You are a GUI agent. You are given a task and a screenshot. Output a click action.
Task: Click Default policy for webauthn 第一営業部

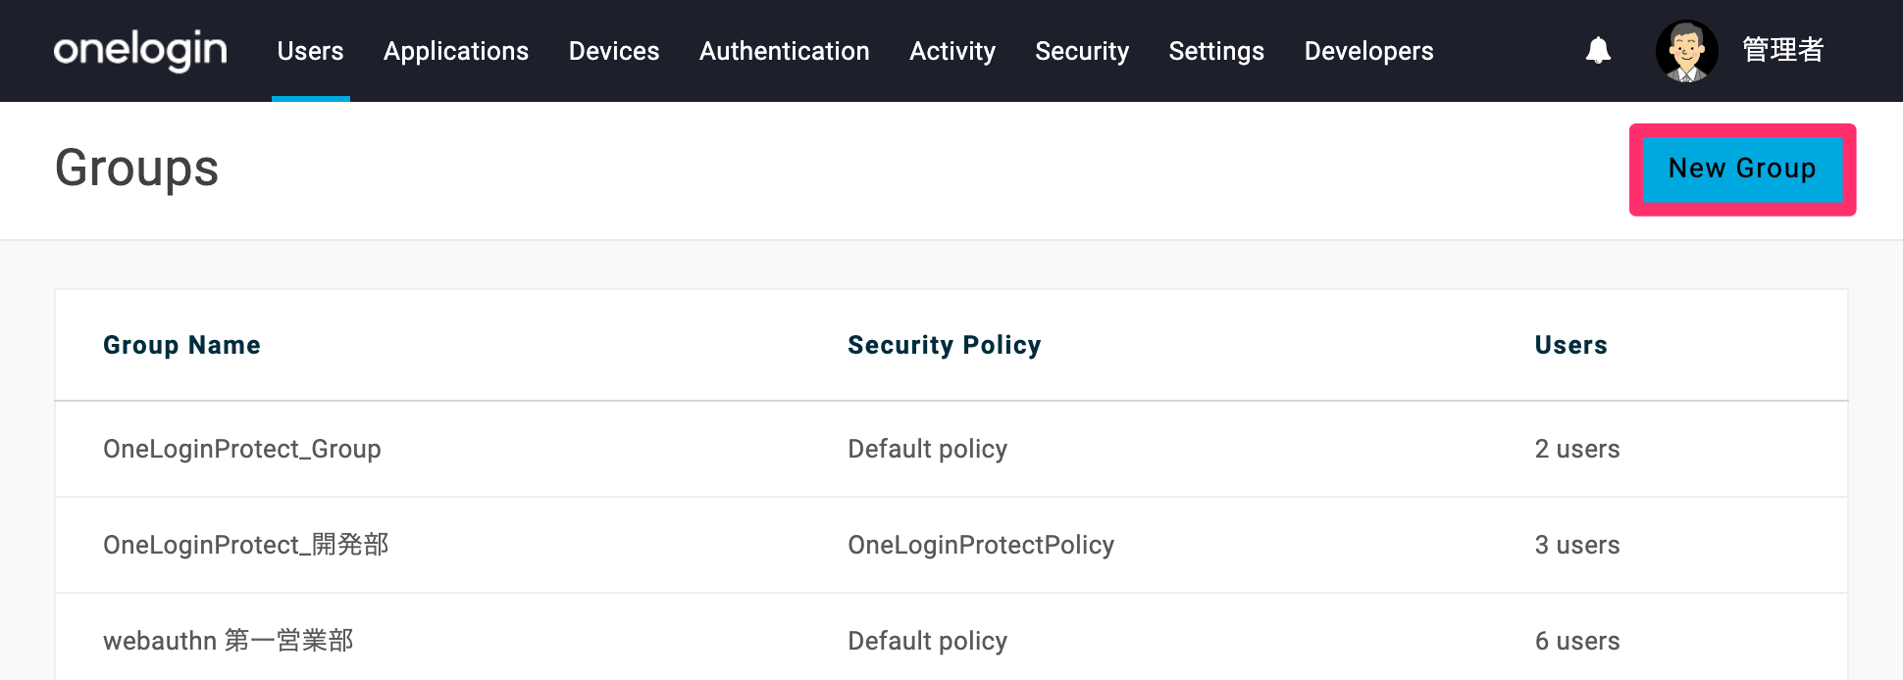coord(928,641)
